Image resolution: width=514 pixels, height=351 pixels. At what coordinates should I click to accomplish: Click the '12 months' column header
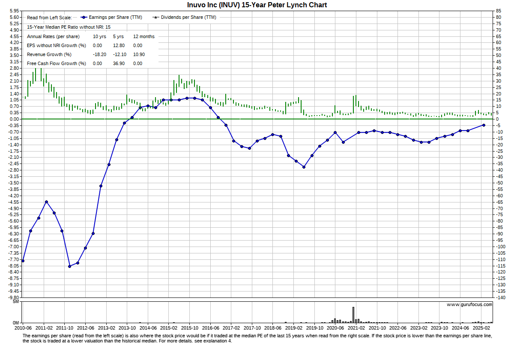point(144,36)
